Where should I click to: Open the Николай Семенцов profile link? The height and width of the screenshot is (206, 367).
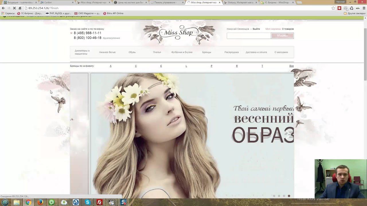pyautogui.click(x=238, y=29)
